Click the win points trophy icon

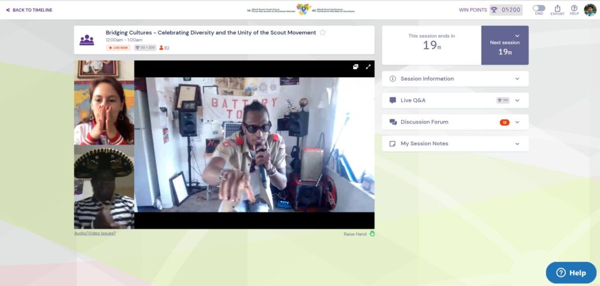[x=494, y=9]
